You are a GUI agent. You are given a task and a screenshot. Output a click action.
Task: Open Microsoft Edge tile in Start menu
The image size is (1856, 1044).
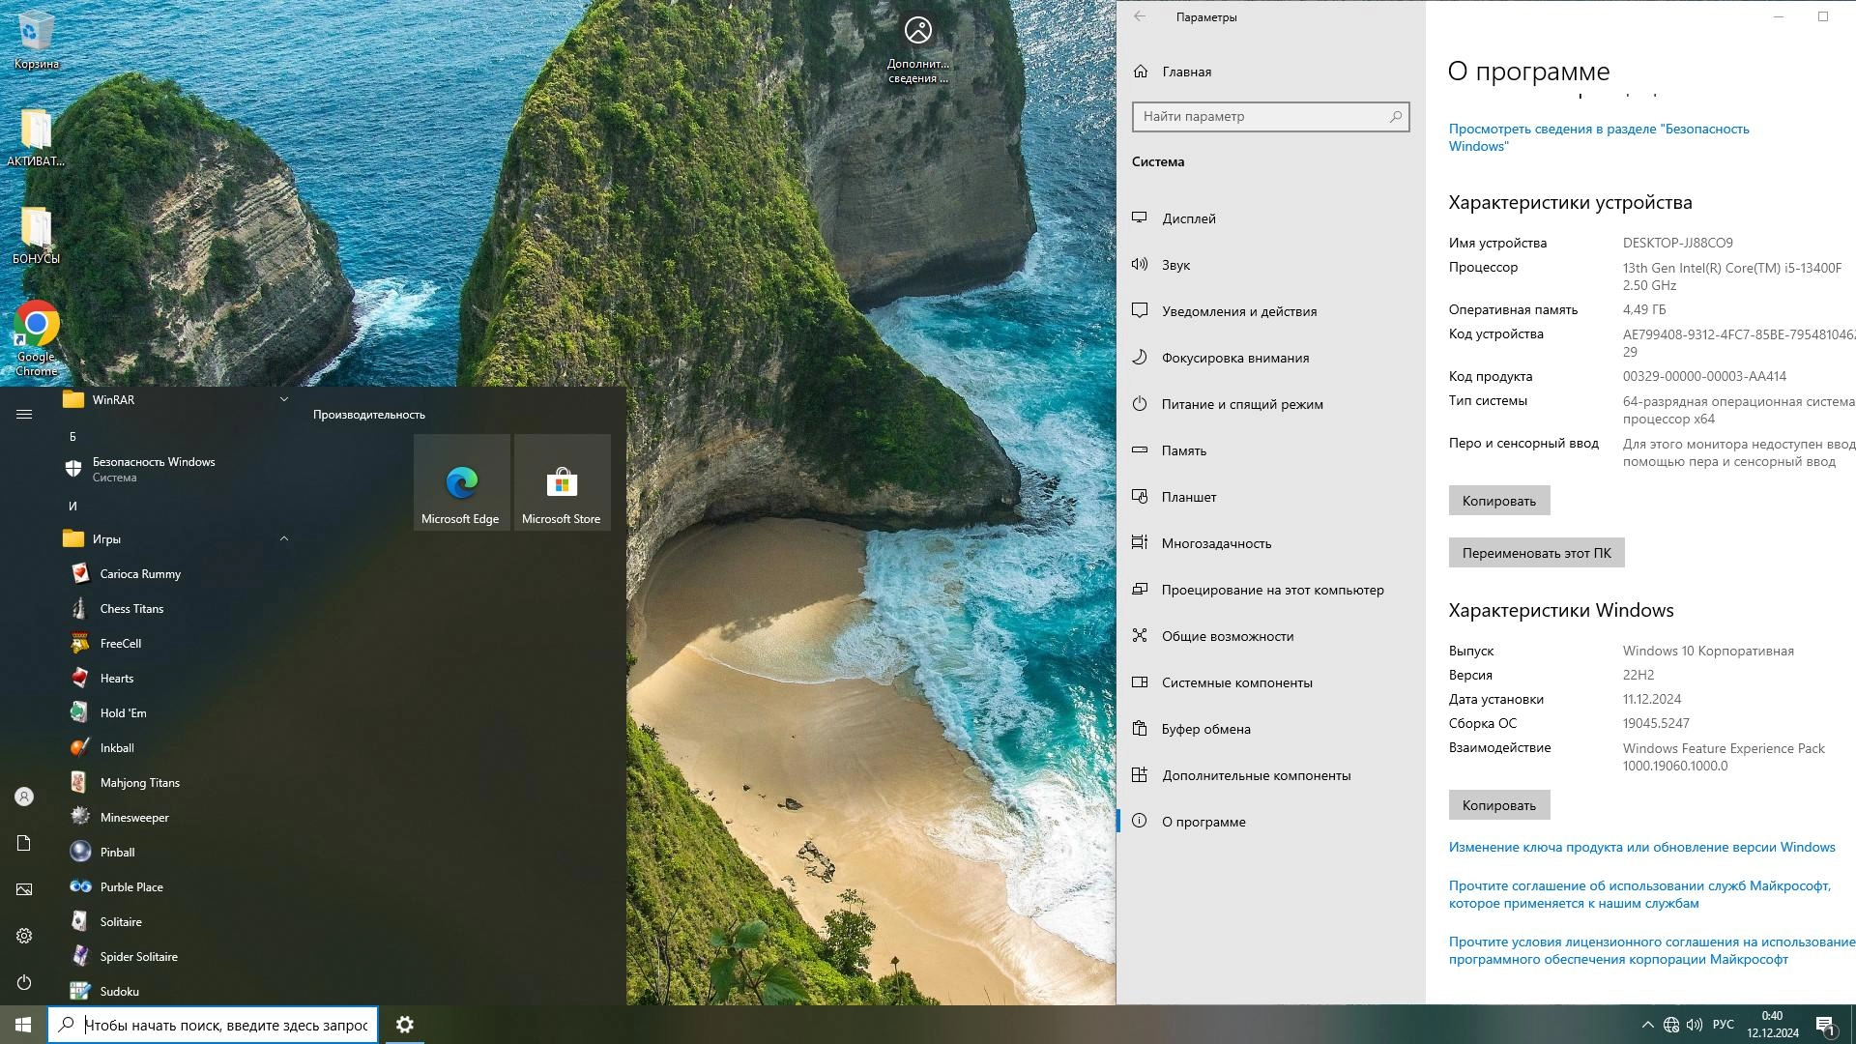pyautogui.click(x=461, y=482)
